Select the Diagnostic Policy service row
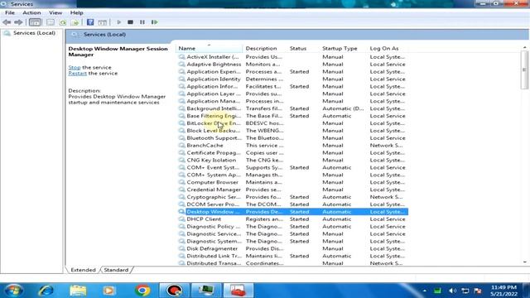Image resolution: width=530 pixels, height=298 pixels. tap(292, 226)
